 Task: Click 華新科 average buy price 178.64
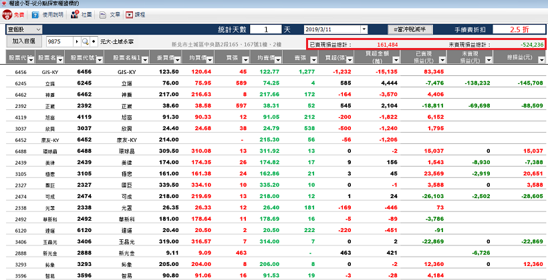202,219
